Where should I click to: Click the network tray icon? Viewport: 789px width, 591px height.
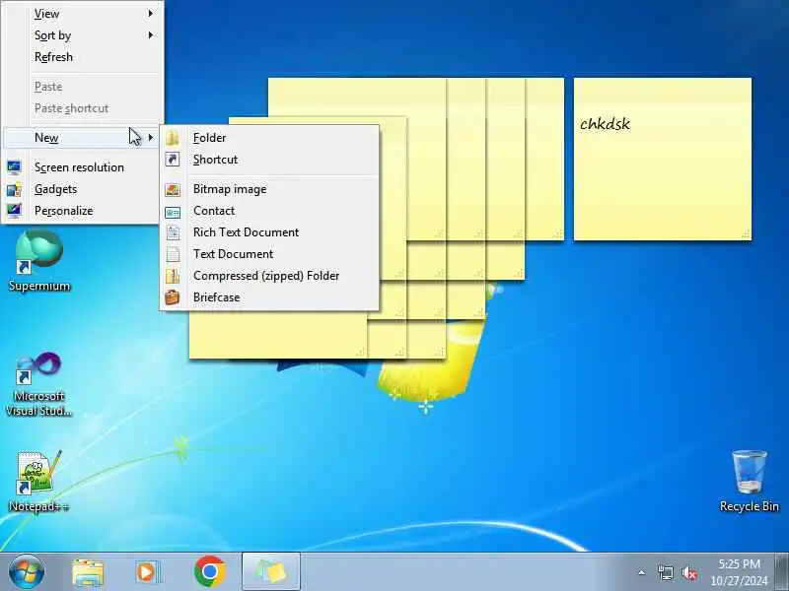click(665, 572)
